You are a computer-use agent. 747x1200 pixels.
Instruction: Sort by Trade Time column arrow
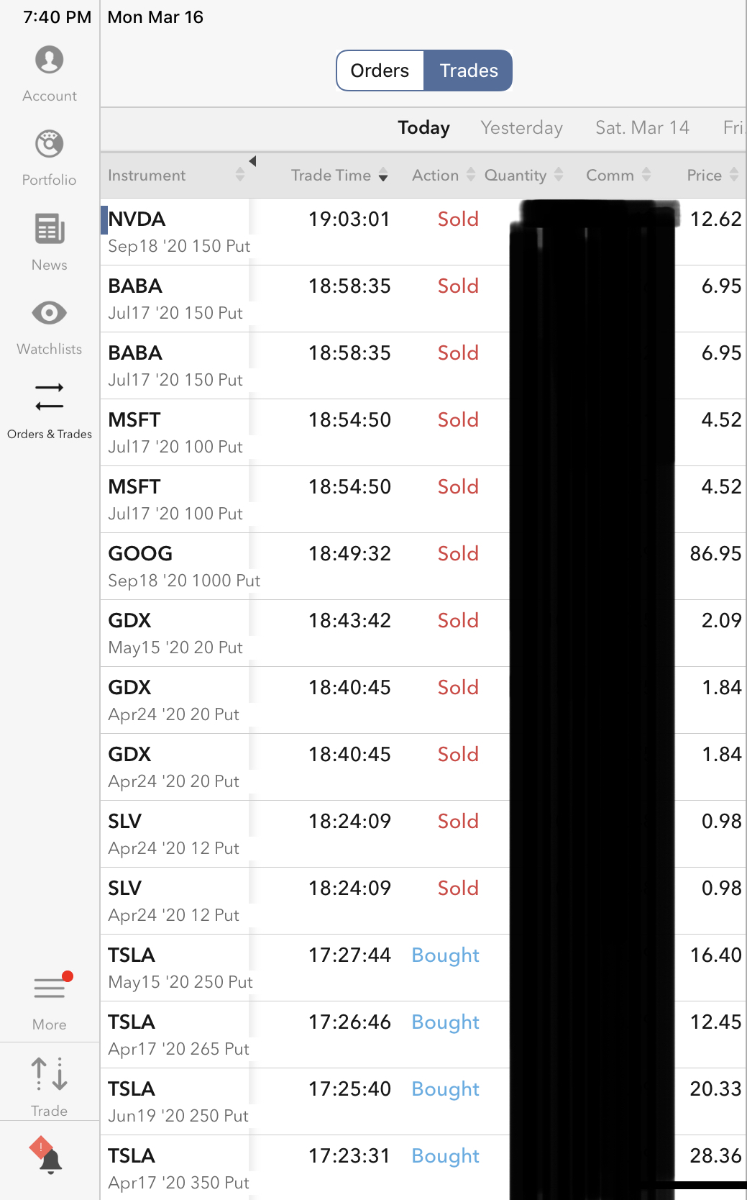coord(383,175)
